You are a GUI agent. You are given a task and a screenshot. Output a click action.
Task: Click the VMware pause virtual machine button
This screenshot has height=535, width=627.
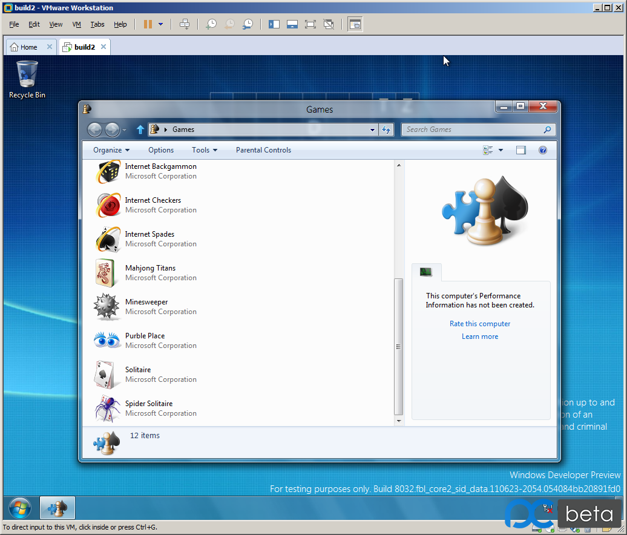pyautogui.click(x=148, y=24)
